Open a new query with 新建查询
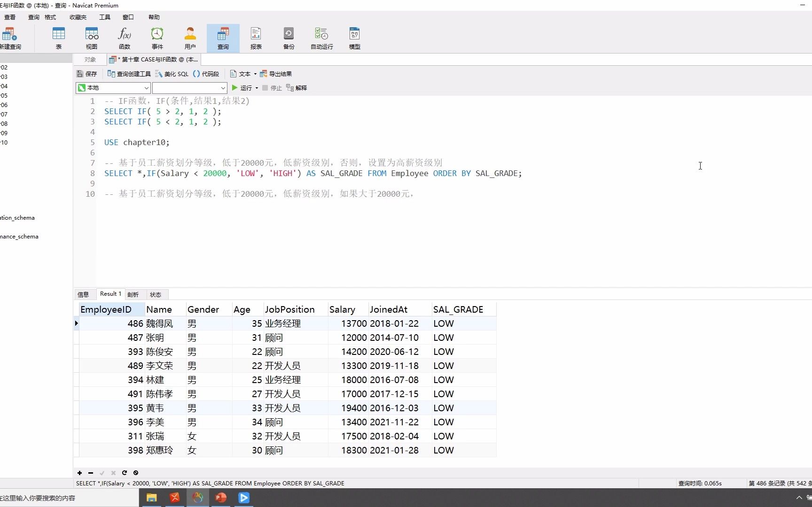The image size is (812, 507). (x=10, y=38)
